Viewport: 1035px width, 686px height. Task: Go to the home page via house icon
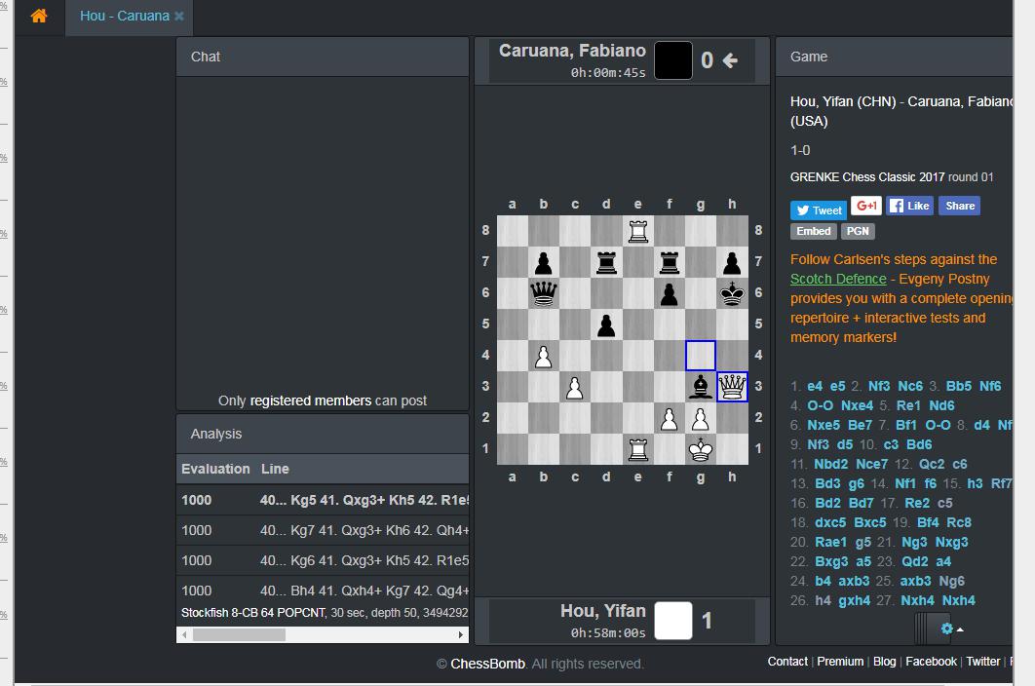pos(39,16)
